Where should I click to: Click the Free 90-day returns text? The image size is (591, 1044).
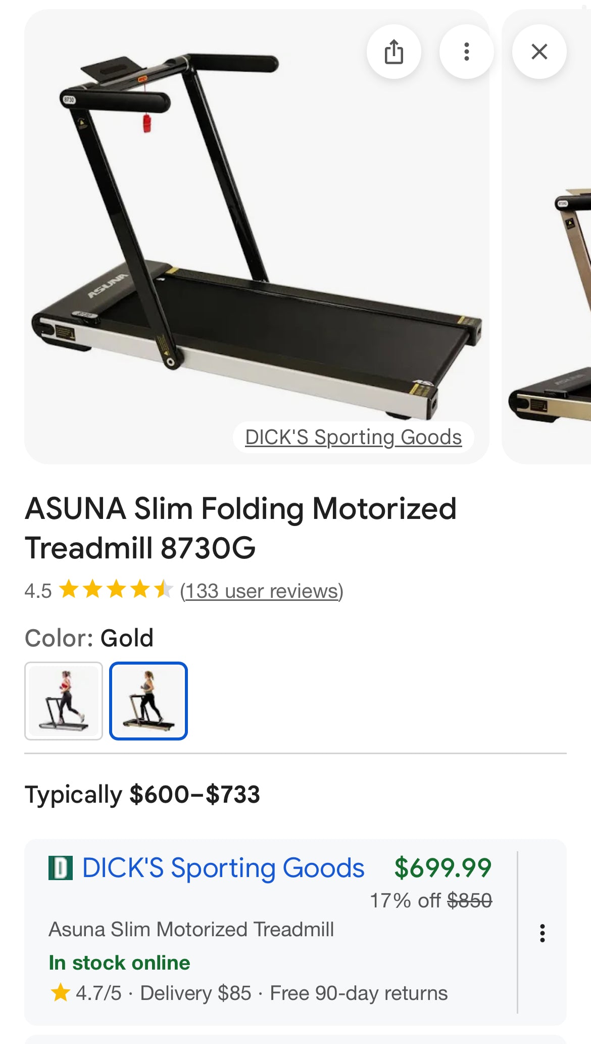tap(359, 993)
